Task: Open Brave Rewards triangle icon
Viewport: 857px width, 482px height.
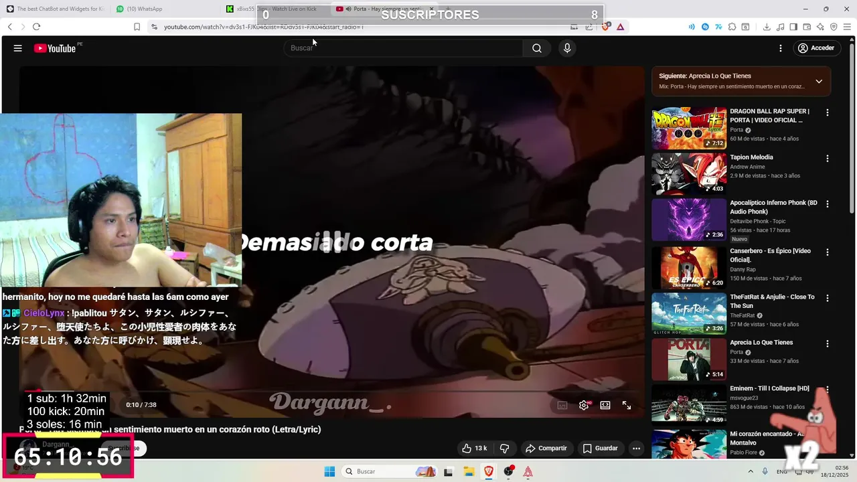Action: pos(621,27)
